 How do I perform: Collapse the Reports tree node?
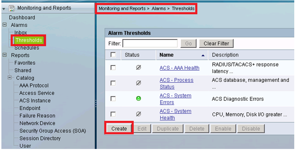coord(5,55)
